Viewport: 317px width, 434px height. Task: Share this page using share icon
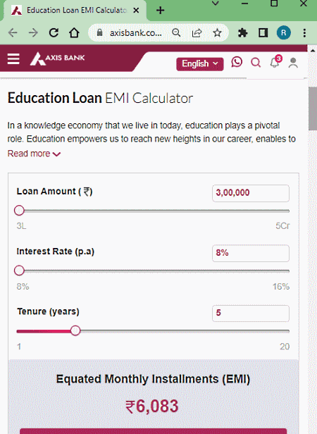tap(197, 33)
